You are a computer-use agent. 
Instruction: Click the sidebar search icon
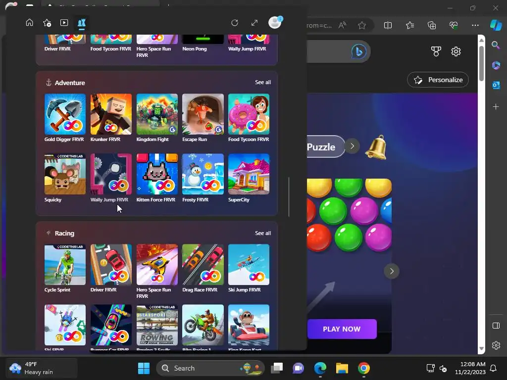coord(496,45)
